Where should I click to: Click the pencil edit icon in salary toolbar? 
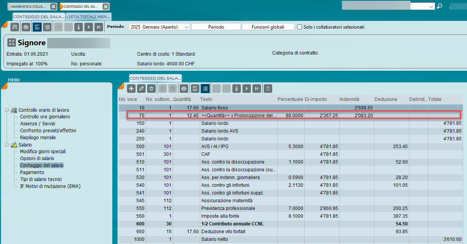(141, 89)
